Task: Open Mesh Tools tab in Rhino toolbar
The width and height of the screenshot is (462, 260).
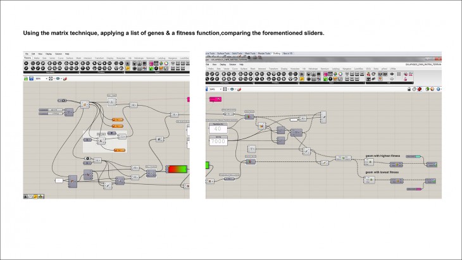Action: tap(250, 53)
